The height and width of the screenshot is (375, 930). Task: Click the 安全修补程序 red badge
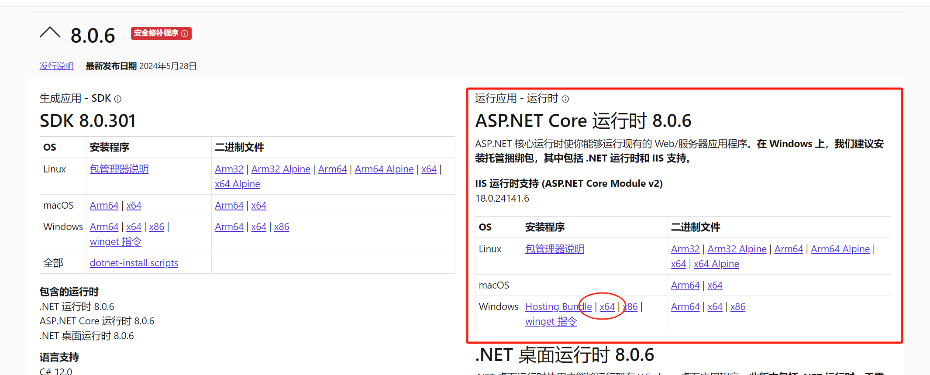tap(161, 33)
